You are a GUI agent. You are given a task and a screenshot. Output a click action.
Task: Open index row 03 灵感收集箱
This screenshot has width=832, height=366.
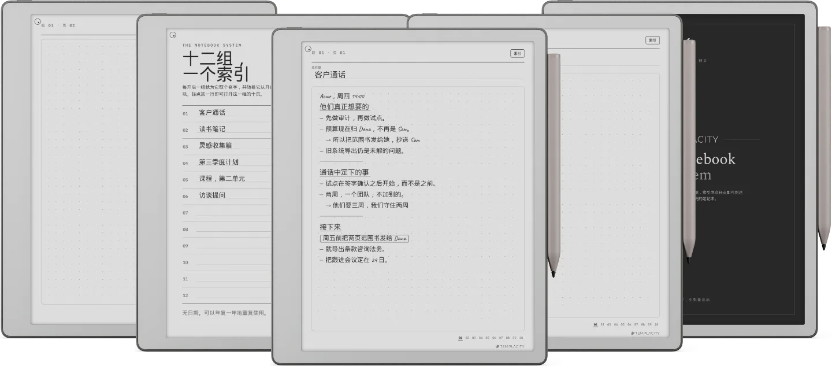point(226,146)
